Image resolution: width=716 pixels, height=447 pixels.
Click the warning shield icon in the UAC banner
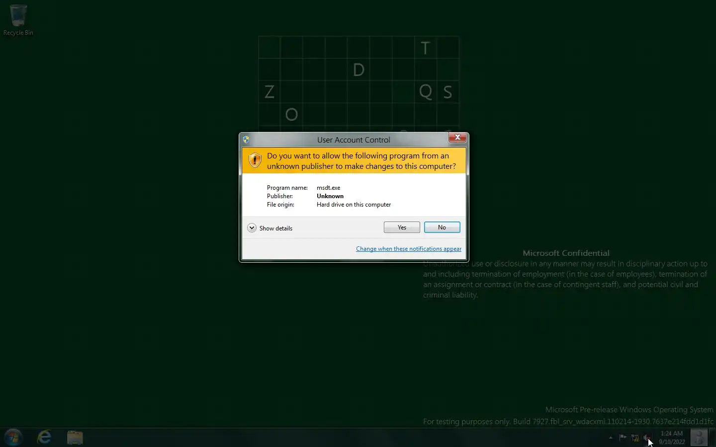[255, 160]
